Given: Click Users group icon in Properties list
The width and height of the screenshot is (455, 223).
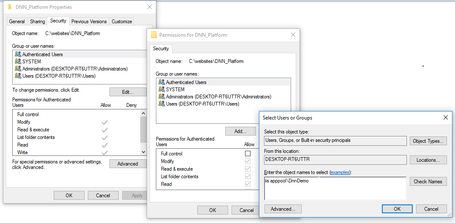Looking at the screenshot, I should 18,76.
